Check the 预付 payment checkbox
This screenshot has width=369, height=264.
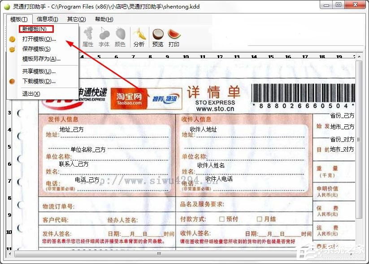click(222, 219)
